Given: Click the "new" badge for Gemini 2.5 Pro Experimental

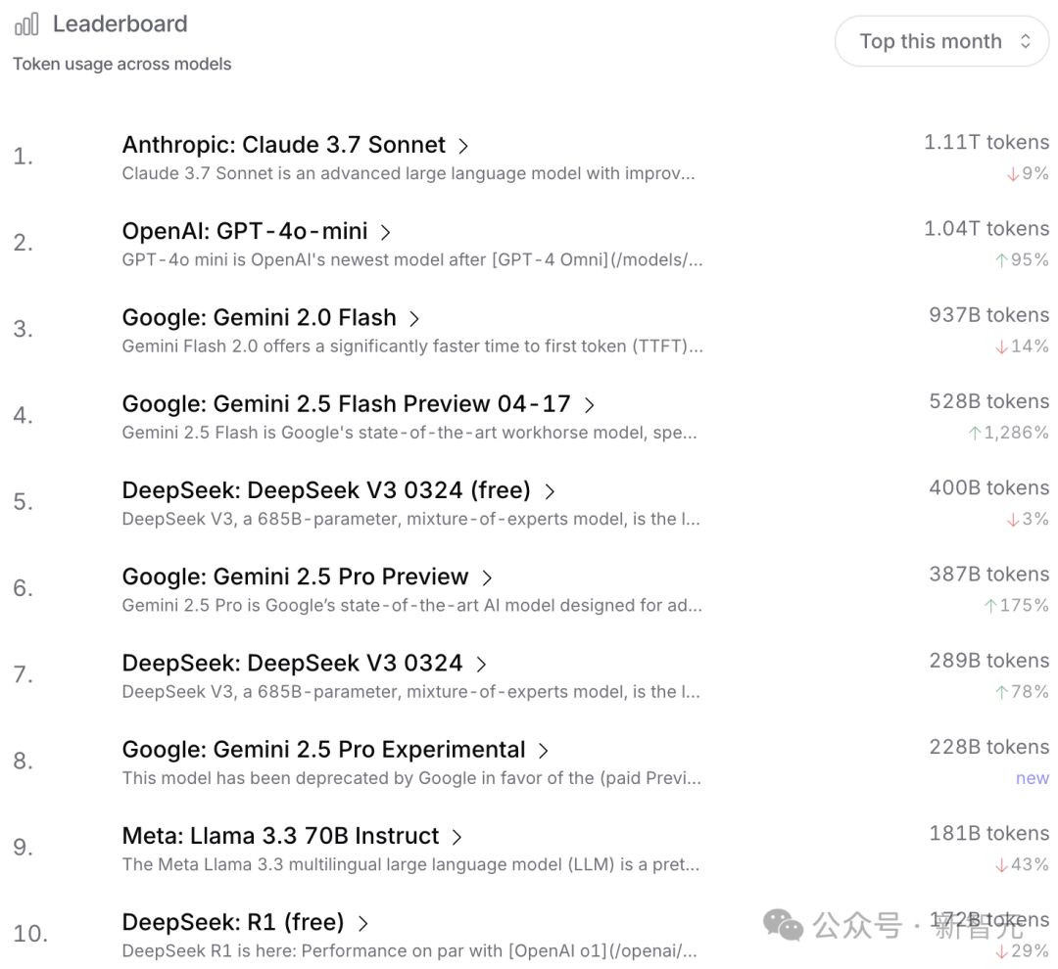Looking at the screenshot, I should pos(1033,778).
